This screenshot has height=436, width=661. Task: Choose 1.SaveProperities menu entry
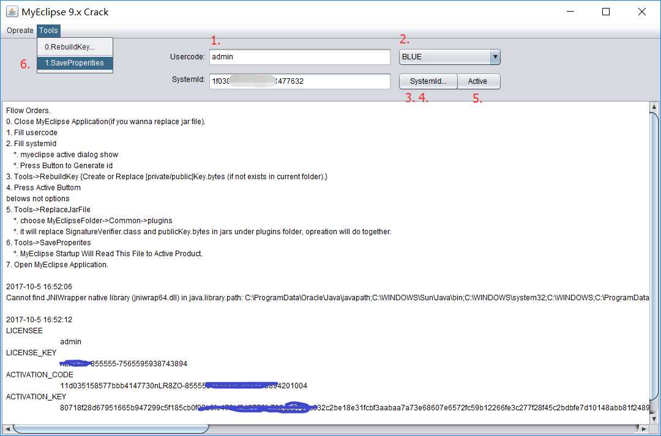point(75,63)
